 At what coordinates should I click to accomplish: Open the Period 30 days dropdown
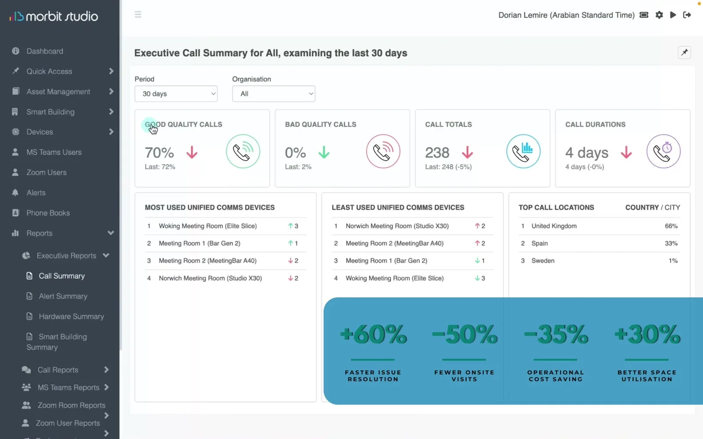point(176,94)
